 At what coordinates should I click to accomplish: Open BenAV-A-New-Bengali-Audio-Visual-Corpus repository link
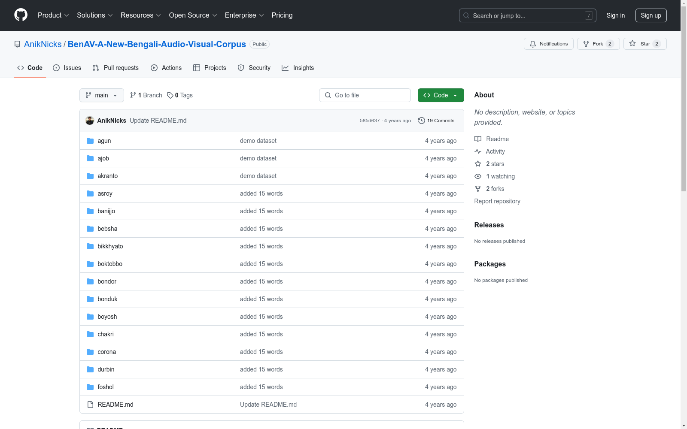(157, 44)
